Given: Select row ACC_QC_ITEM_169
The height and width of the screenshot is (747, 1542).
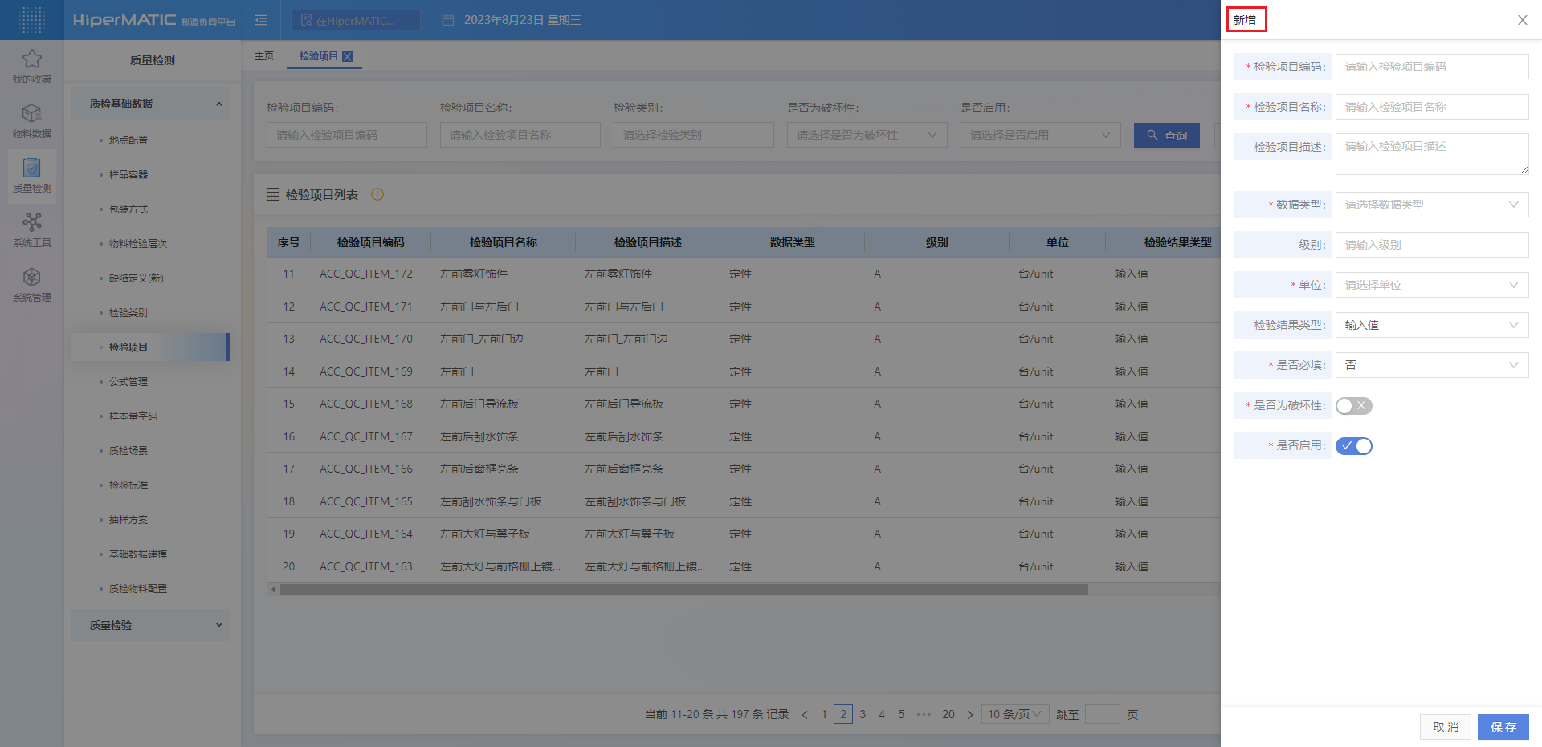Looking at the screenshot, I should coord(744,371).
